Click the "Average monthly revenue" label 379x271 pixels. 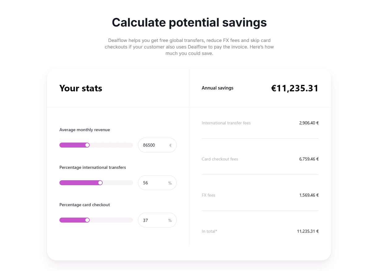(84, 130)
